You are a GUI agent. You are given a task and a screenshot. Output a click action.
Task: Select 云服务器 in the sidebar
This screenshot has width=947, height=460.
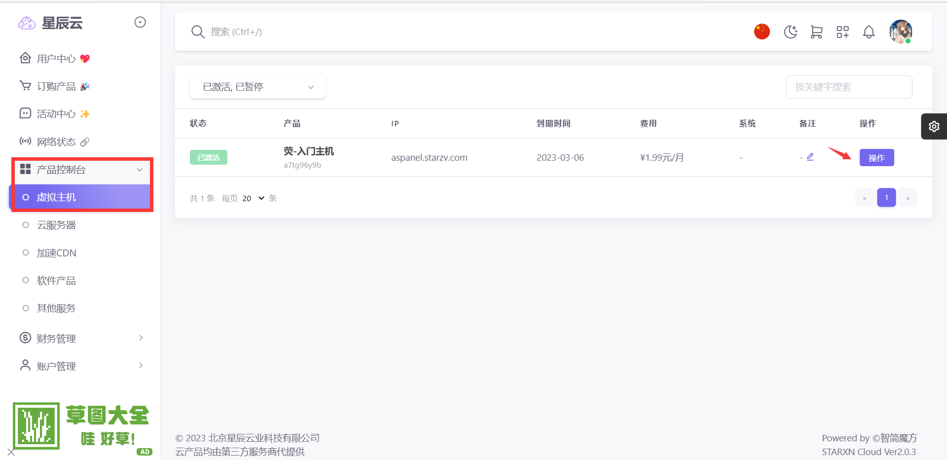[x=56, y=225]
